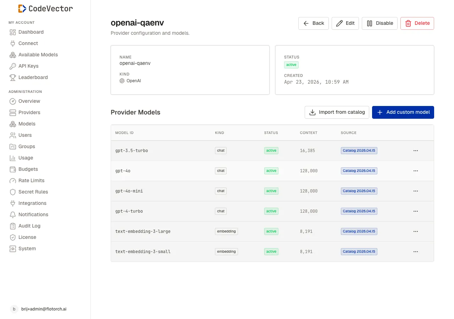Click the API Keys key icon
The width and height of the screenshot is (454, 319).
(x=13, y=66)
